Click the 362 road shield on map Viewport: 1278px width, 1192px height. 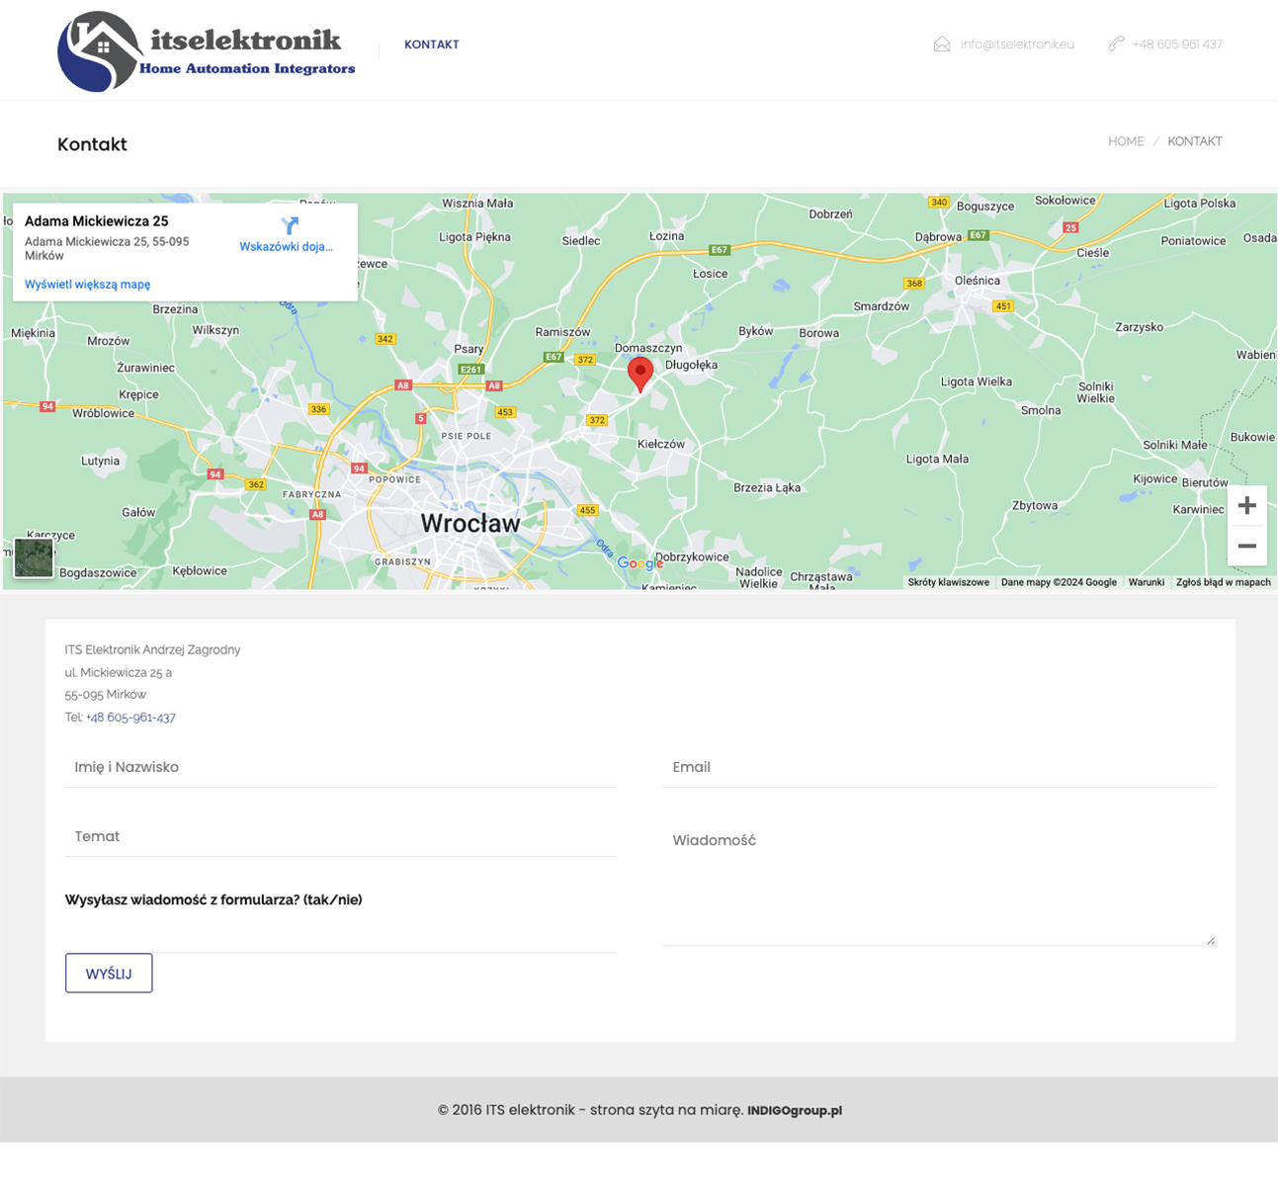tap(256, 484)
